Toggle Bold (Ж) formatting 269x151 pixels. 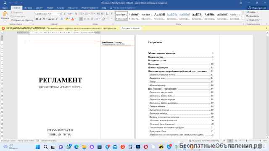tap(37, 19)
